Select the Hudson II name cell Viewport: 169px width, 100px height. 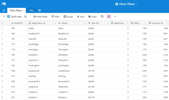pyautogui.click(x=72, y=92)
